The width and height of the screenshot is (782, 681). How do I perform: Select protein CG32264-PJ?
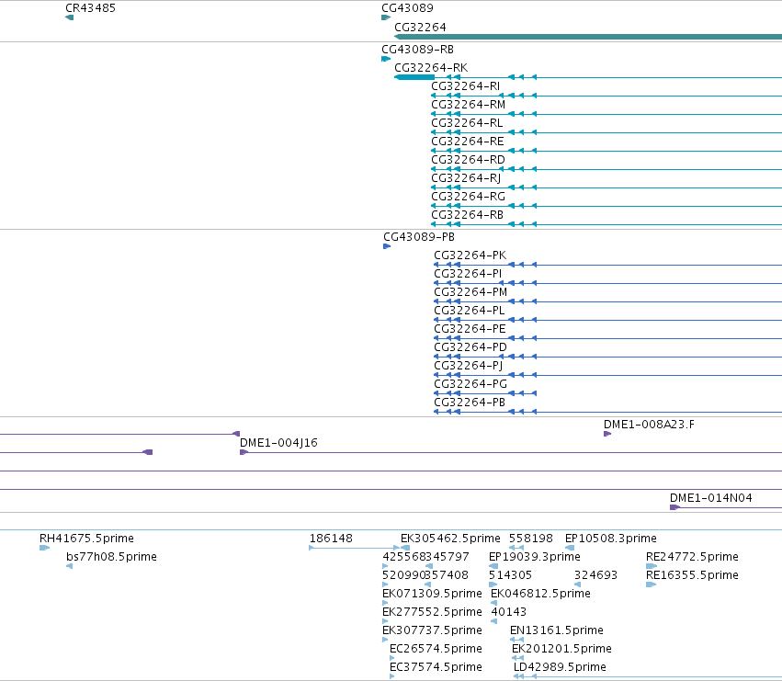469,366
